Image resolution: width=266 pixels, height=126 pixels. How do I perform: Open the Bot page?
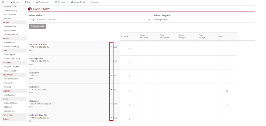click(27, 2)
